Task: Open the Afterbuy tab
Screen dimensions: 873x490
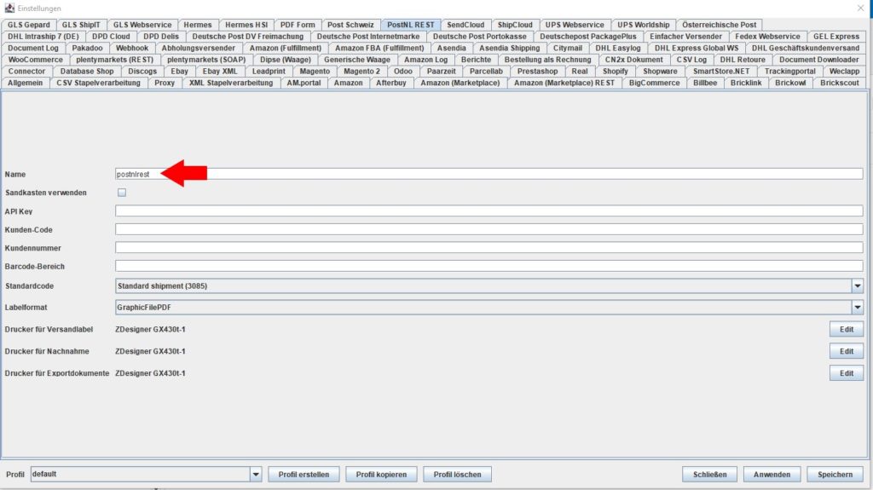Action: 390,83
